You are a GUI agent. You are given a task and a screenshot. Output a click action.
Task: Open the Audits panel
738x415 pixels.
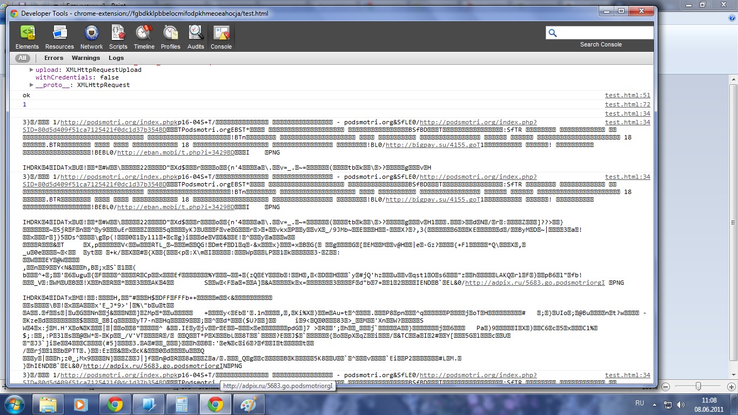coord(196,37)
